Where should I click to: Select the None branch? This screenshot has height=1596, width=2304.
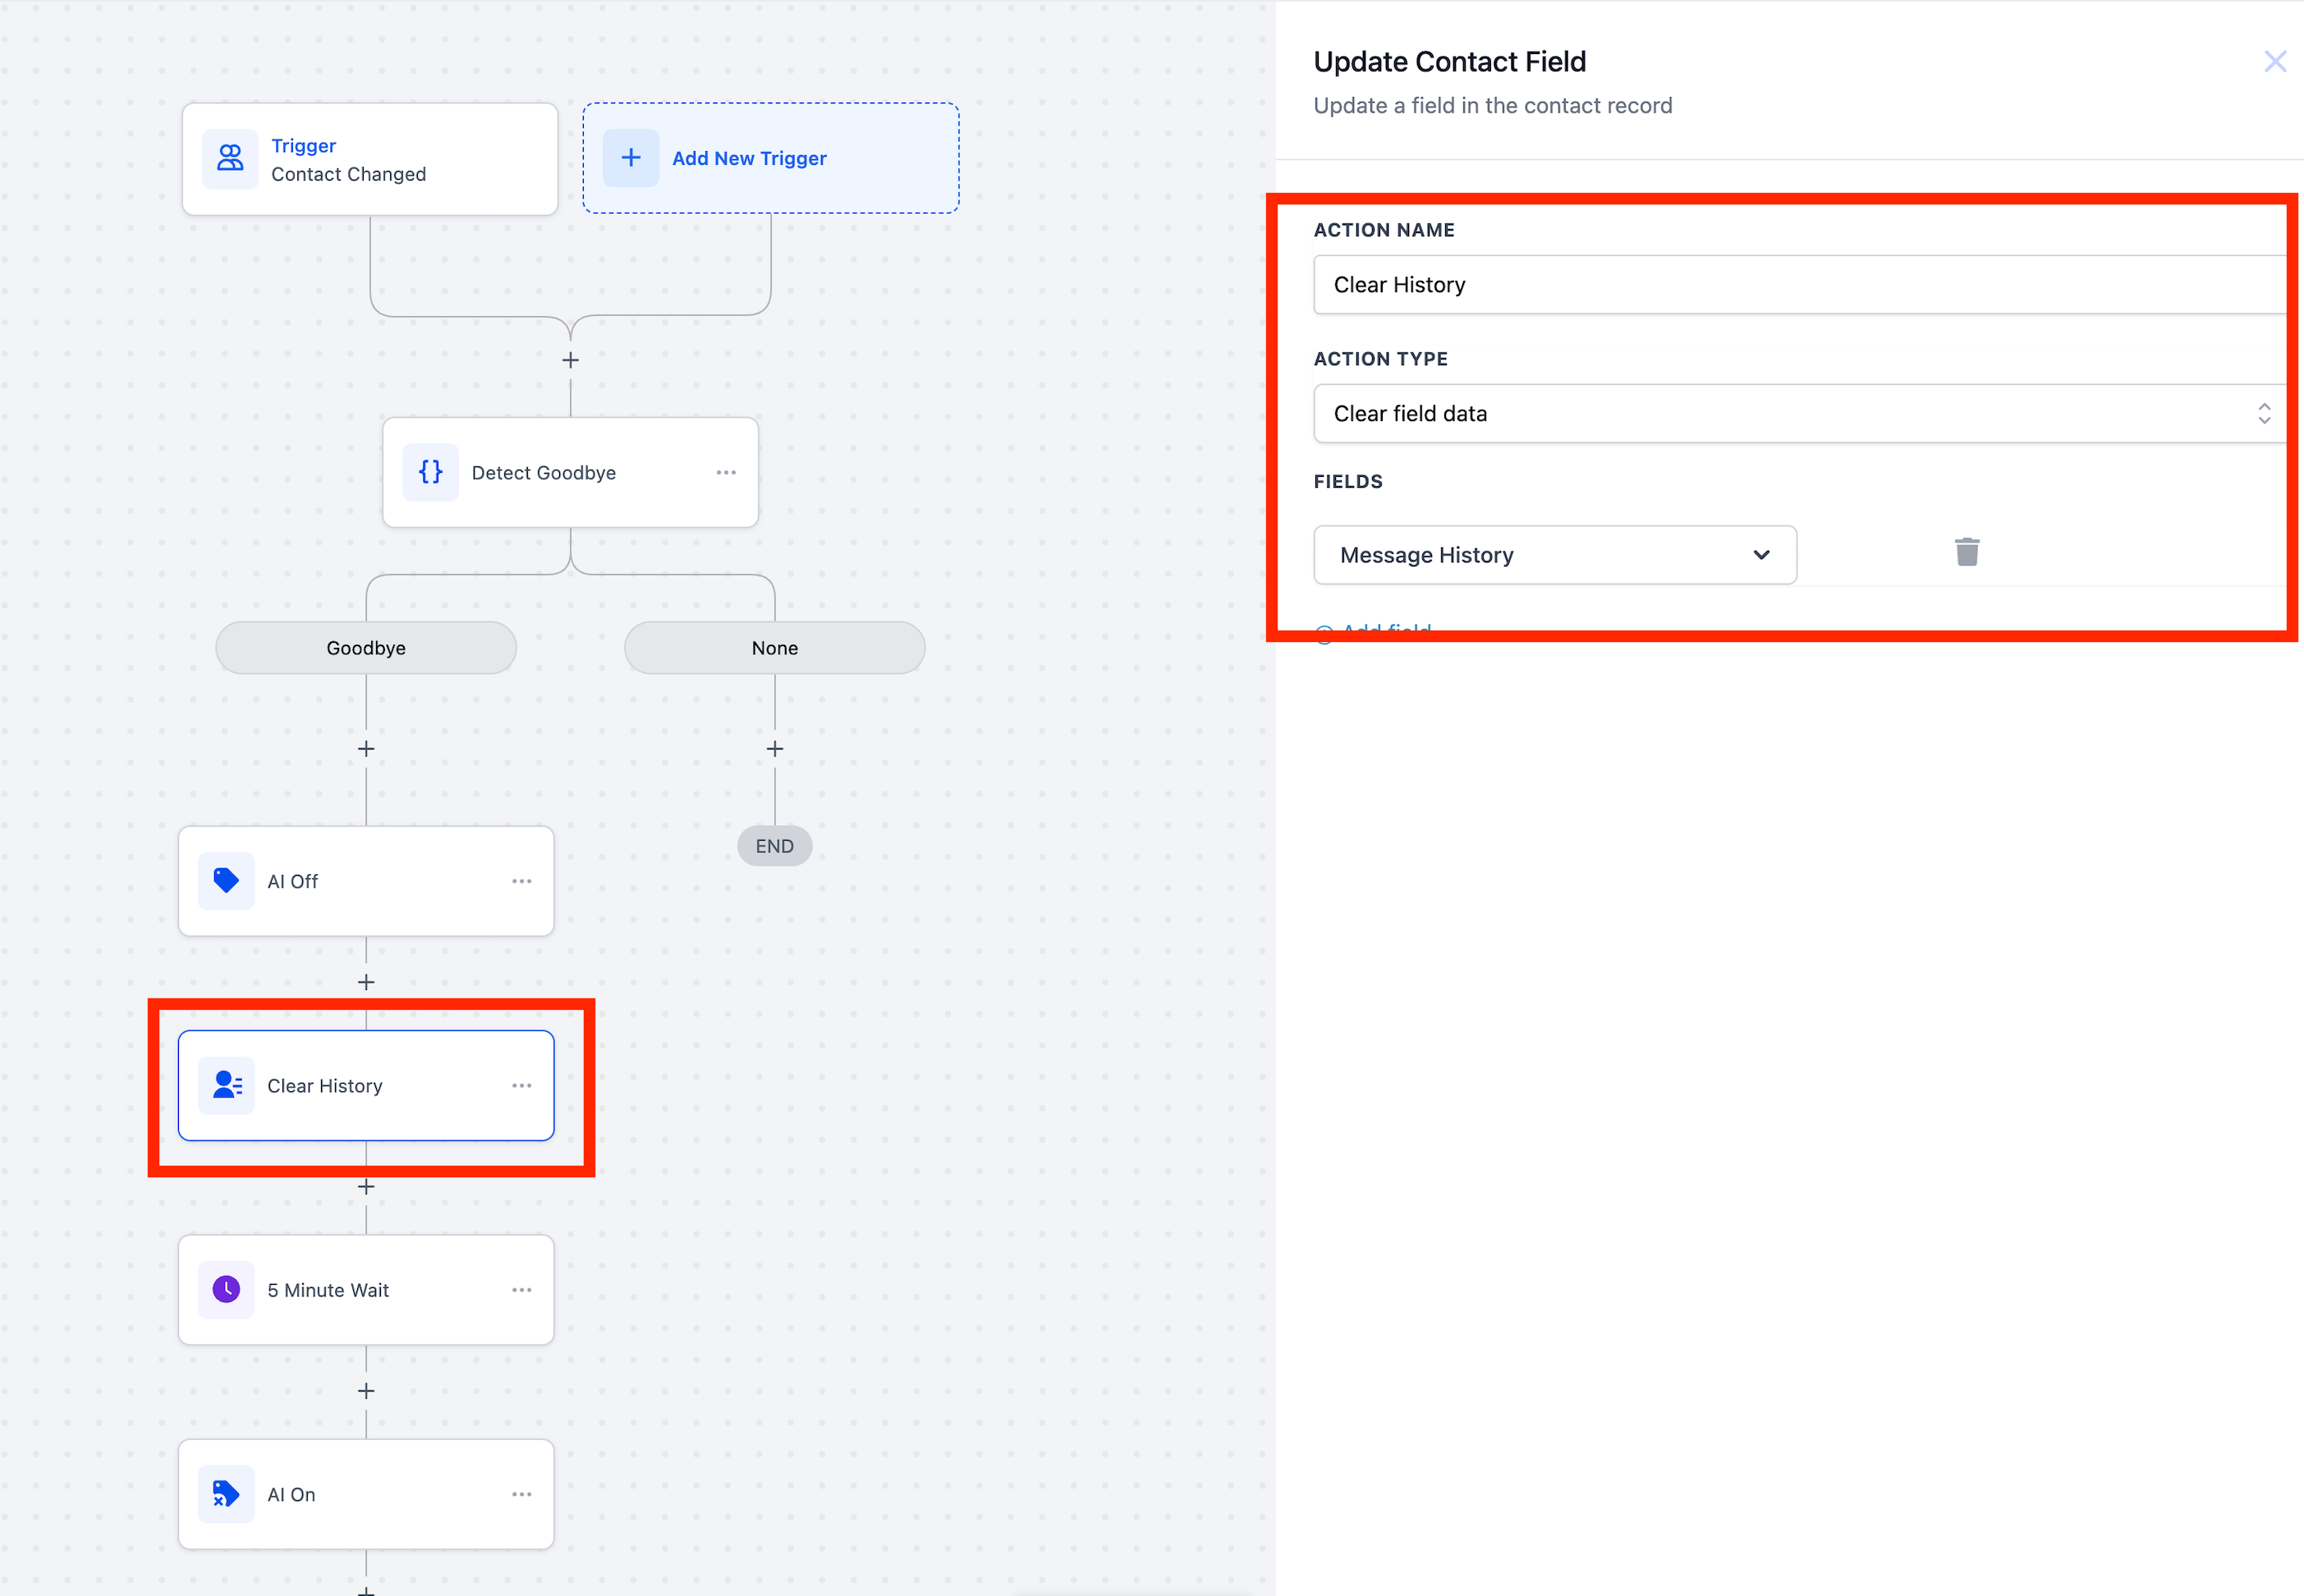point(774,648)
